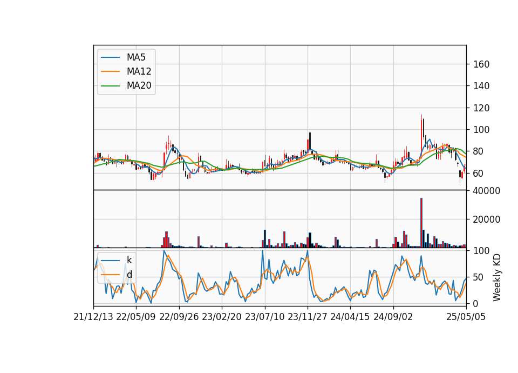This screenshot has height=373, width=518.
Task: Click the k legend label
Action: 129,260
